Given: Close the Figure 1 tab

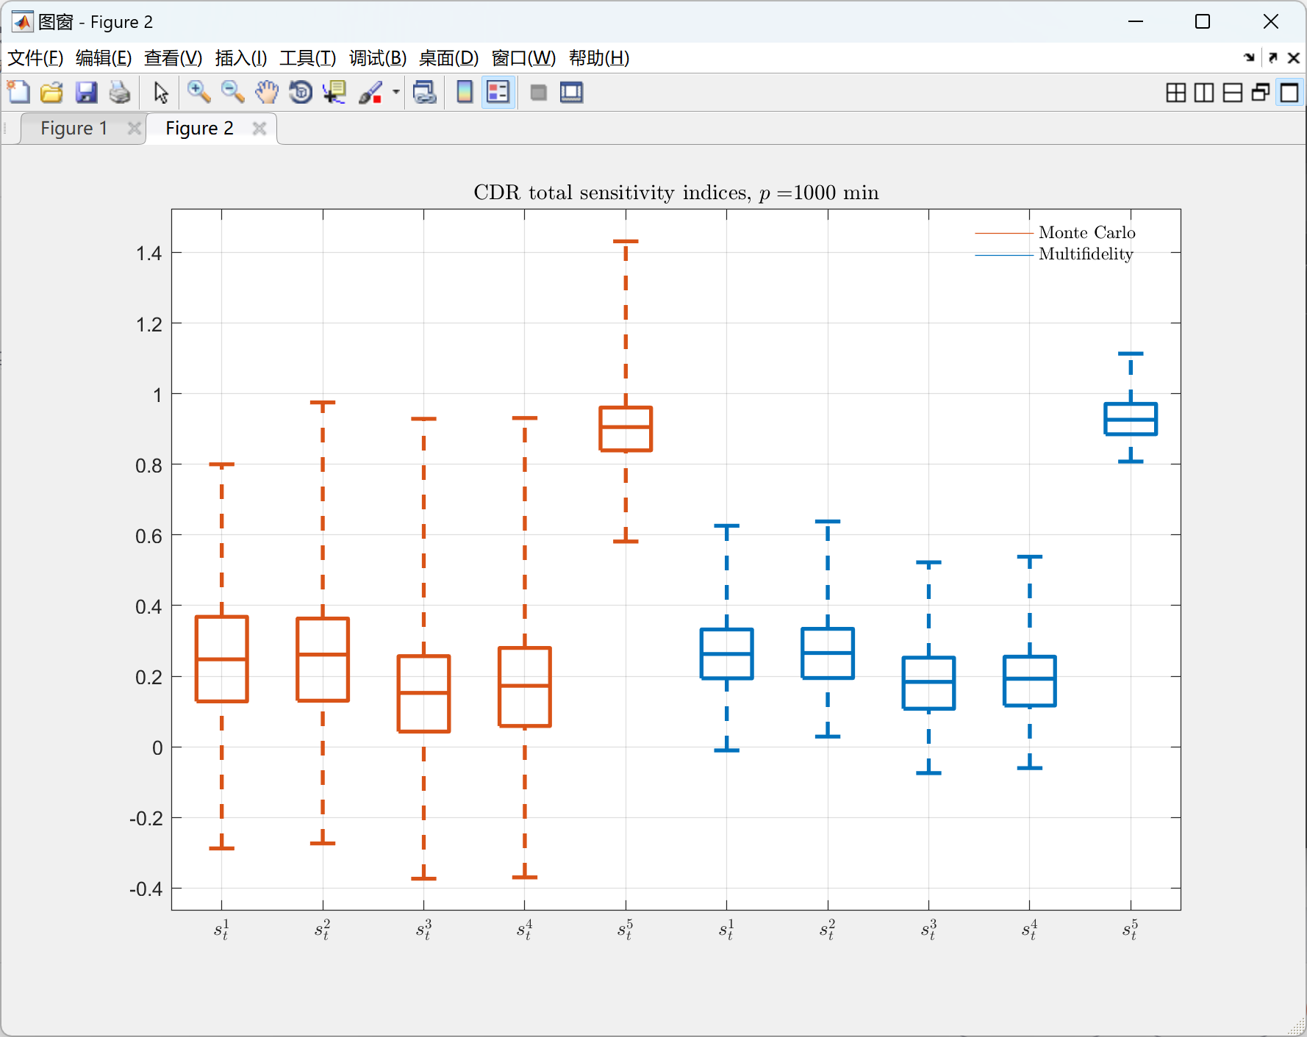Looking at the screenshot, I should (x=134, y=129).
